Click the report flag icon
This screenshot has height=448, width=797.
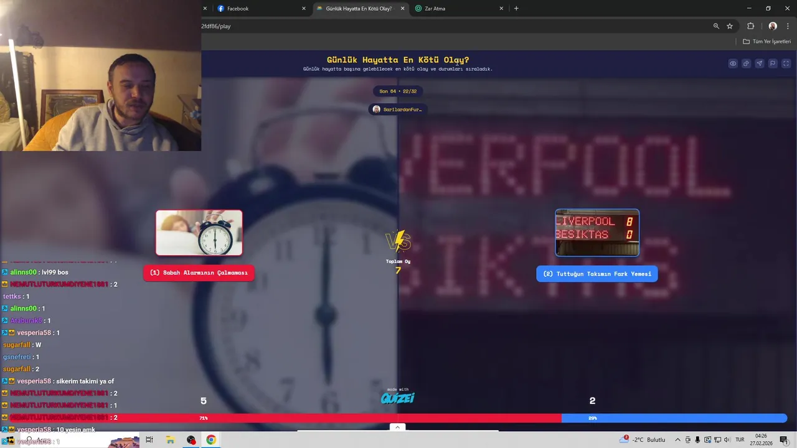tap(773, 63)
